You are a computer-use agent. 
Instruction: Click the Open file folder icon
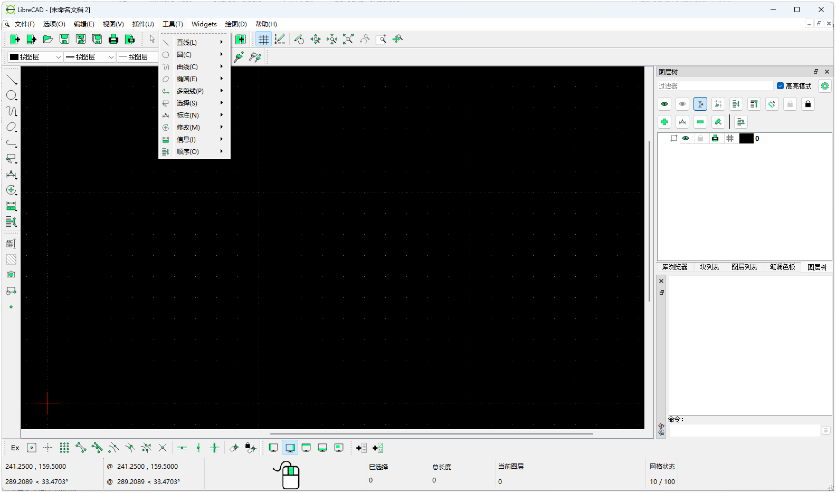point(47,39)
